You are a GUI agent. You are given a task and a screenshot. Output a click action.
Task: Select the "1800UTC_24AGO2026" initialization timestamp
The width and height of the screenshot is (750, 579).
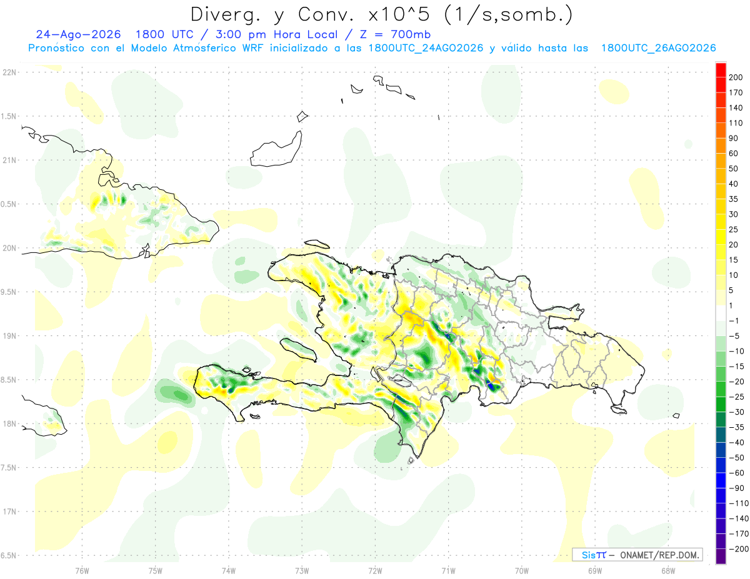click(426, 48)
